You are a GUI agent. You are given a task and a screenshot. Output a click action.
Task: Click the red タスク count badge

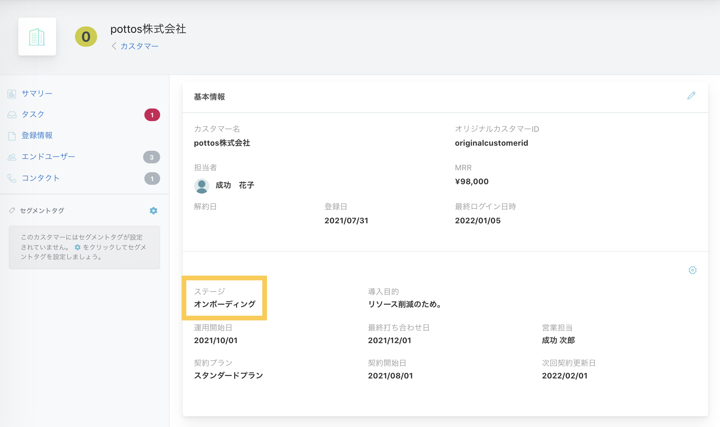pyautogui.click(x=152, y=115)
